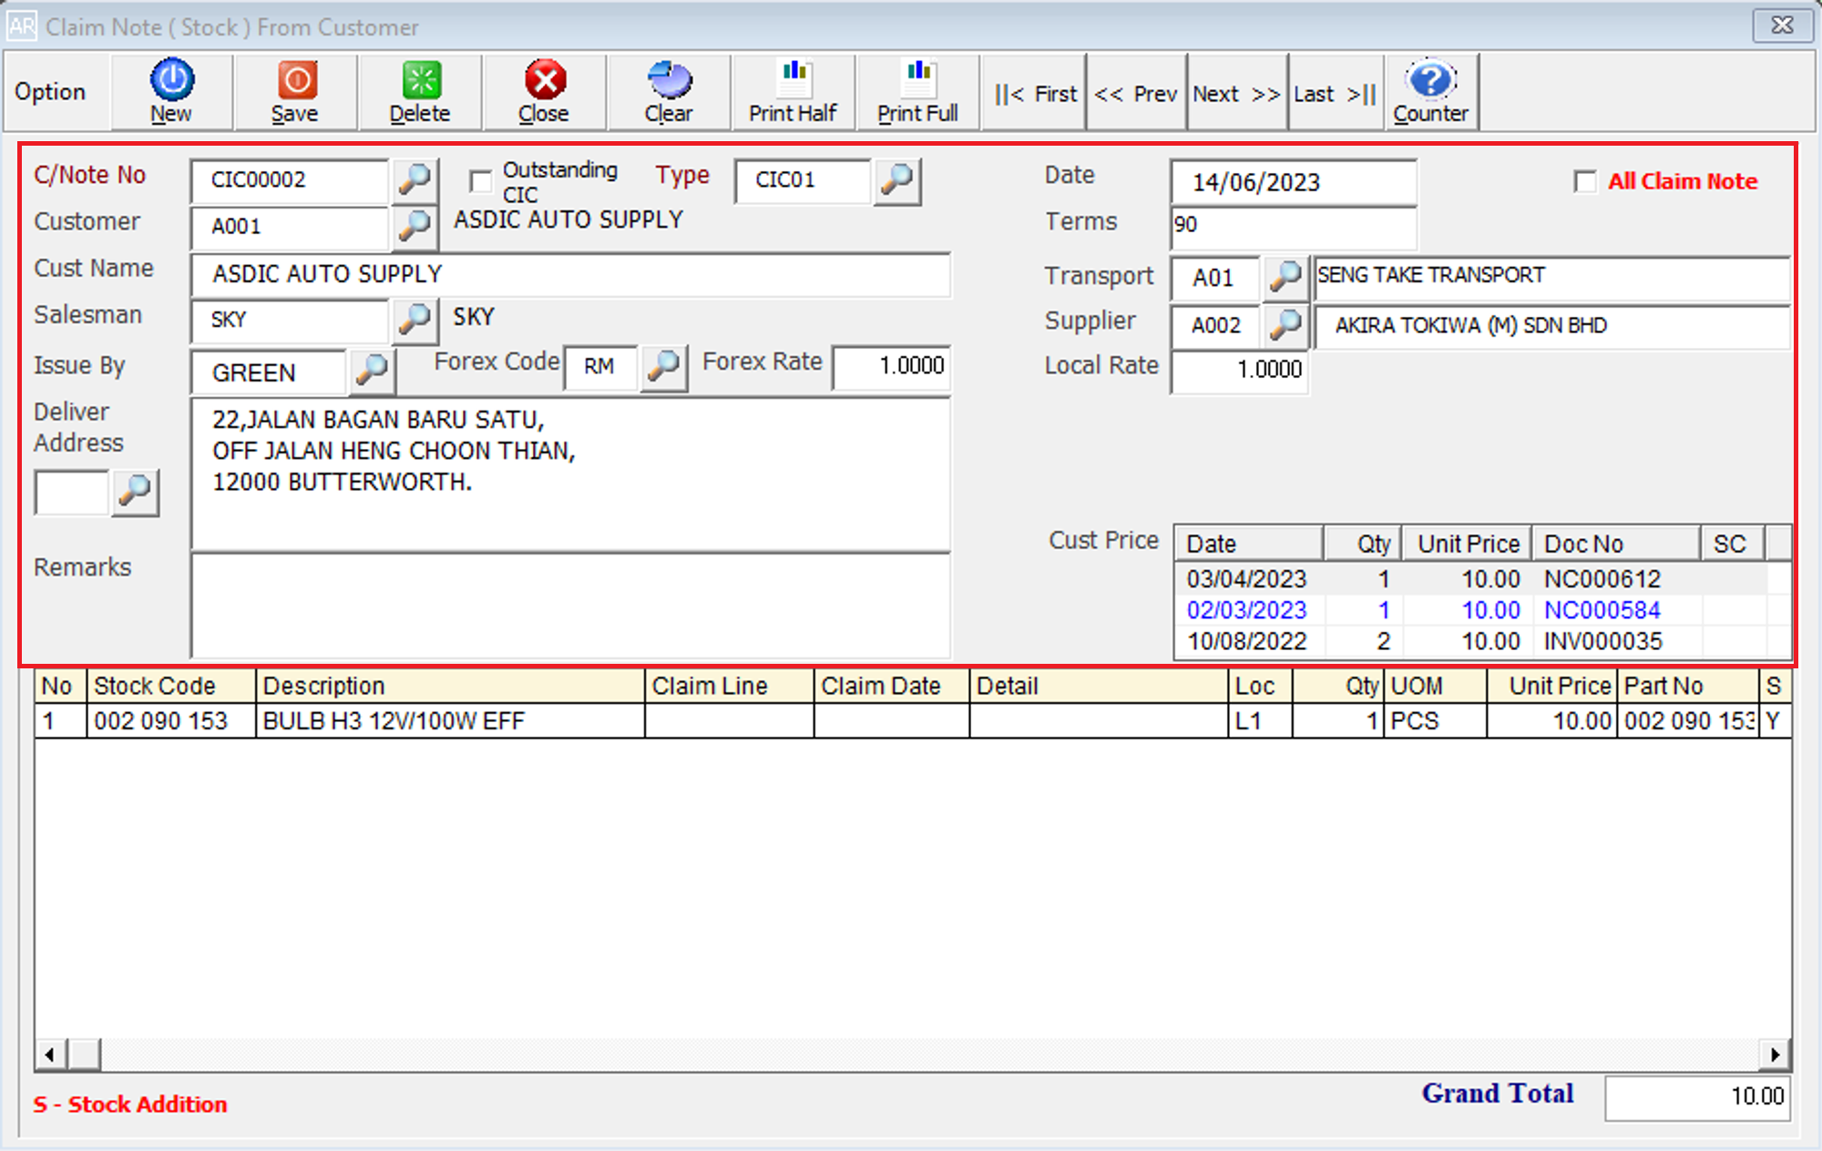Click stock code cell 002 090 153
This screenshot has width=1822, height=1151.
(x=171, y=721)
